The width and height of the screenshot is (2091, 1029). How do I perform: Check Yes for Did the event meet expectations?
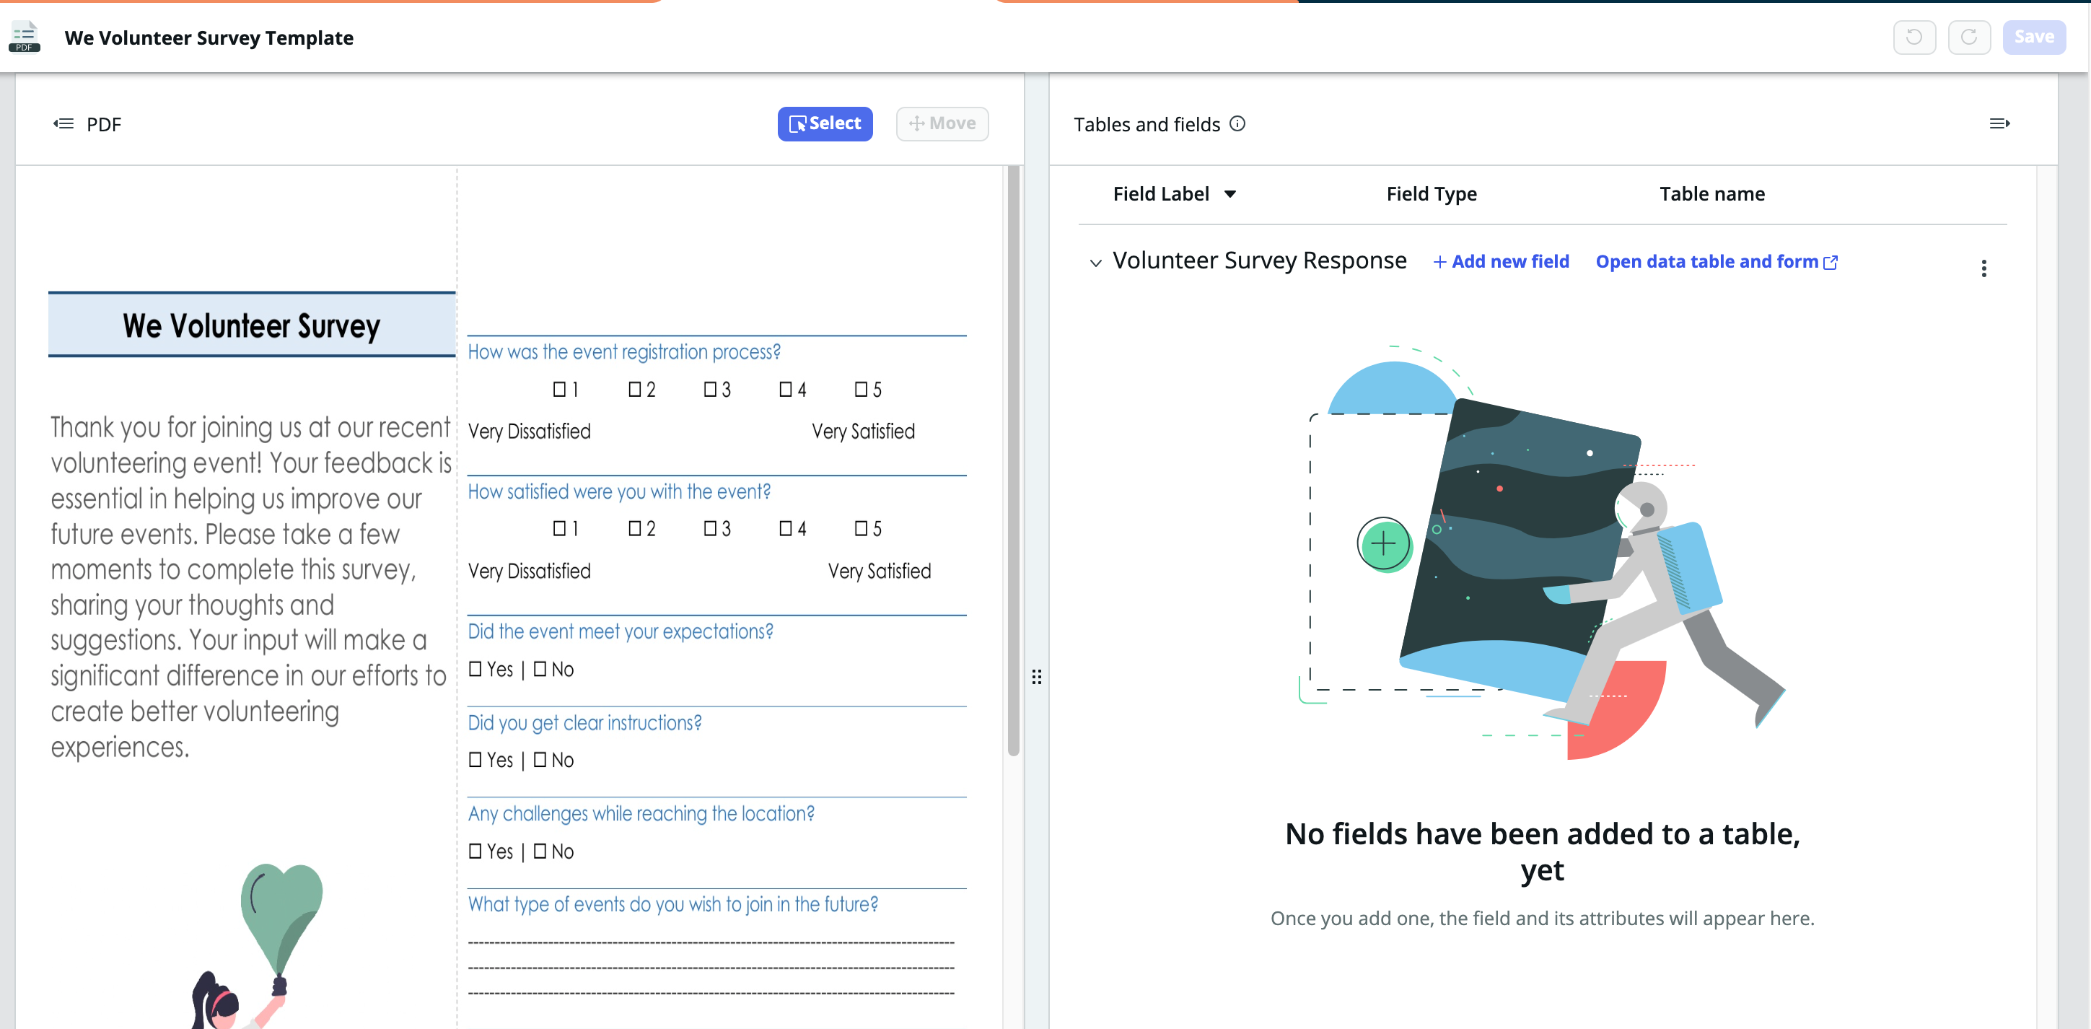pyautogui.click(x=475, y=669)
